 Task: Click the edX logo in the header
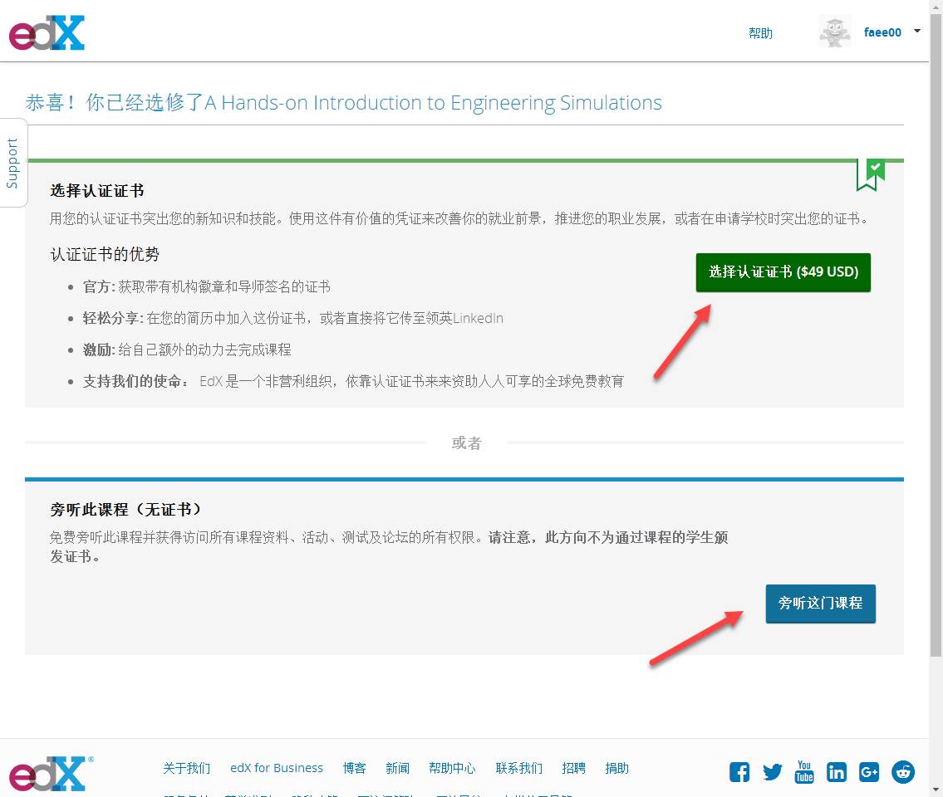pos(47,32)
